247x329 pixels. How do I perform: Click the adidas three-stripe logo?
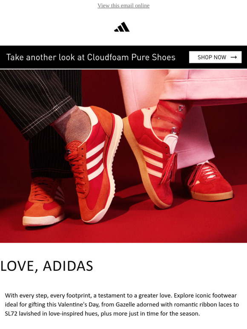pyautogui.click(x=122, y=27)
